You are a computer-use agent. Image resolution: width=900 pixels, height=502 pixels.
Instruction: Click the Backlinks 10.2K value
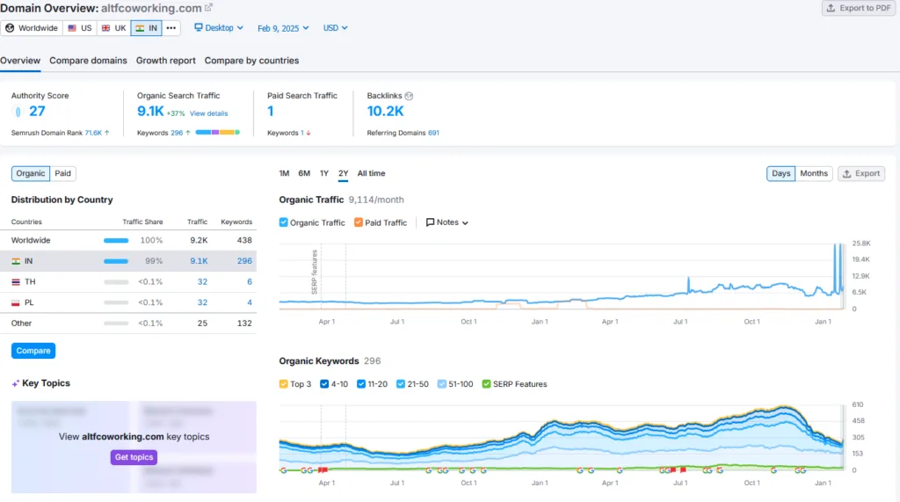tap(386, 112)
